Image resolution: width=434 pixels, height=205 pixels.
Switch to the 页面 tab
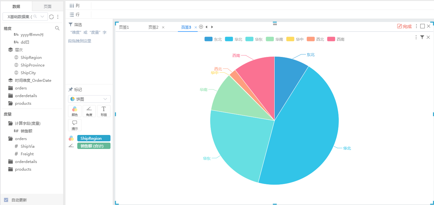pyautogui.click(x=48, y=6)
